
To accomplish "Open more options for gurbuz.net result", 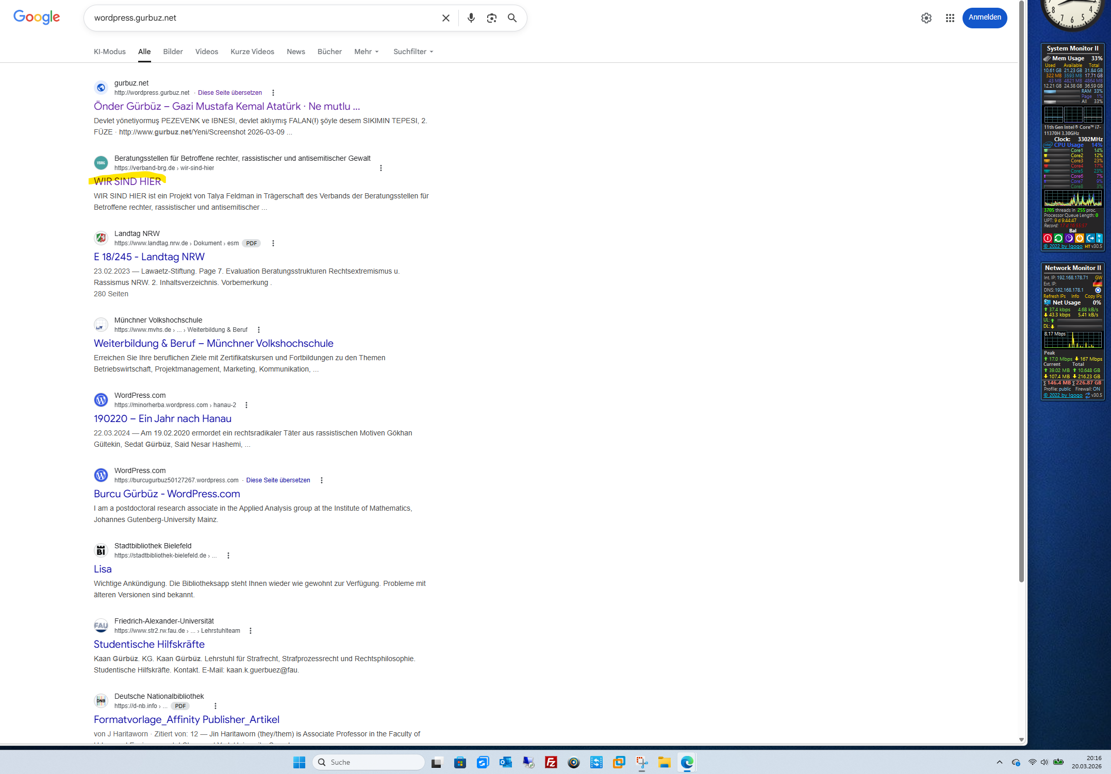I will click(273, 93).
